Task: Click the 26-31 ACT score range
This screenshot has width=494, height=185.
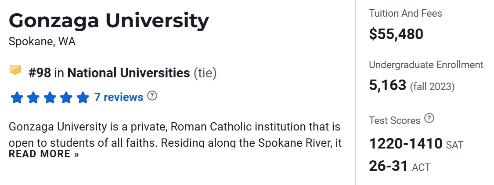Action: click(x=389, y=167)
